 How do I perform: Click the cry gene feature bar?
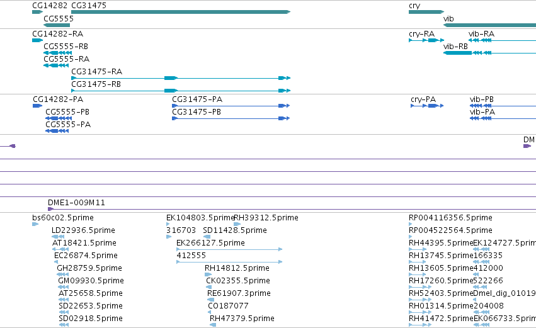426,12
